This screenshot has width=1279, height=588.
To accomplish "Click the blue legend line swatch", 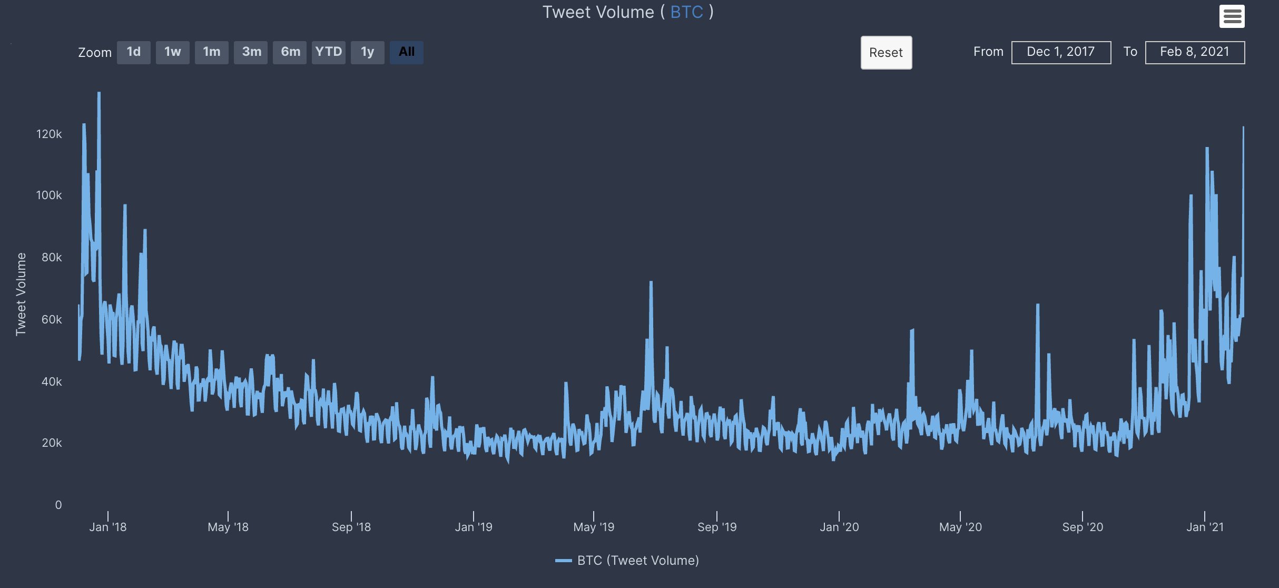I will (564, 561).
